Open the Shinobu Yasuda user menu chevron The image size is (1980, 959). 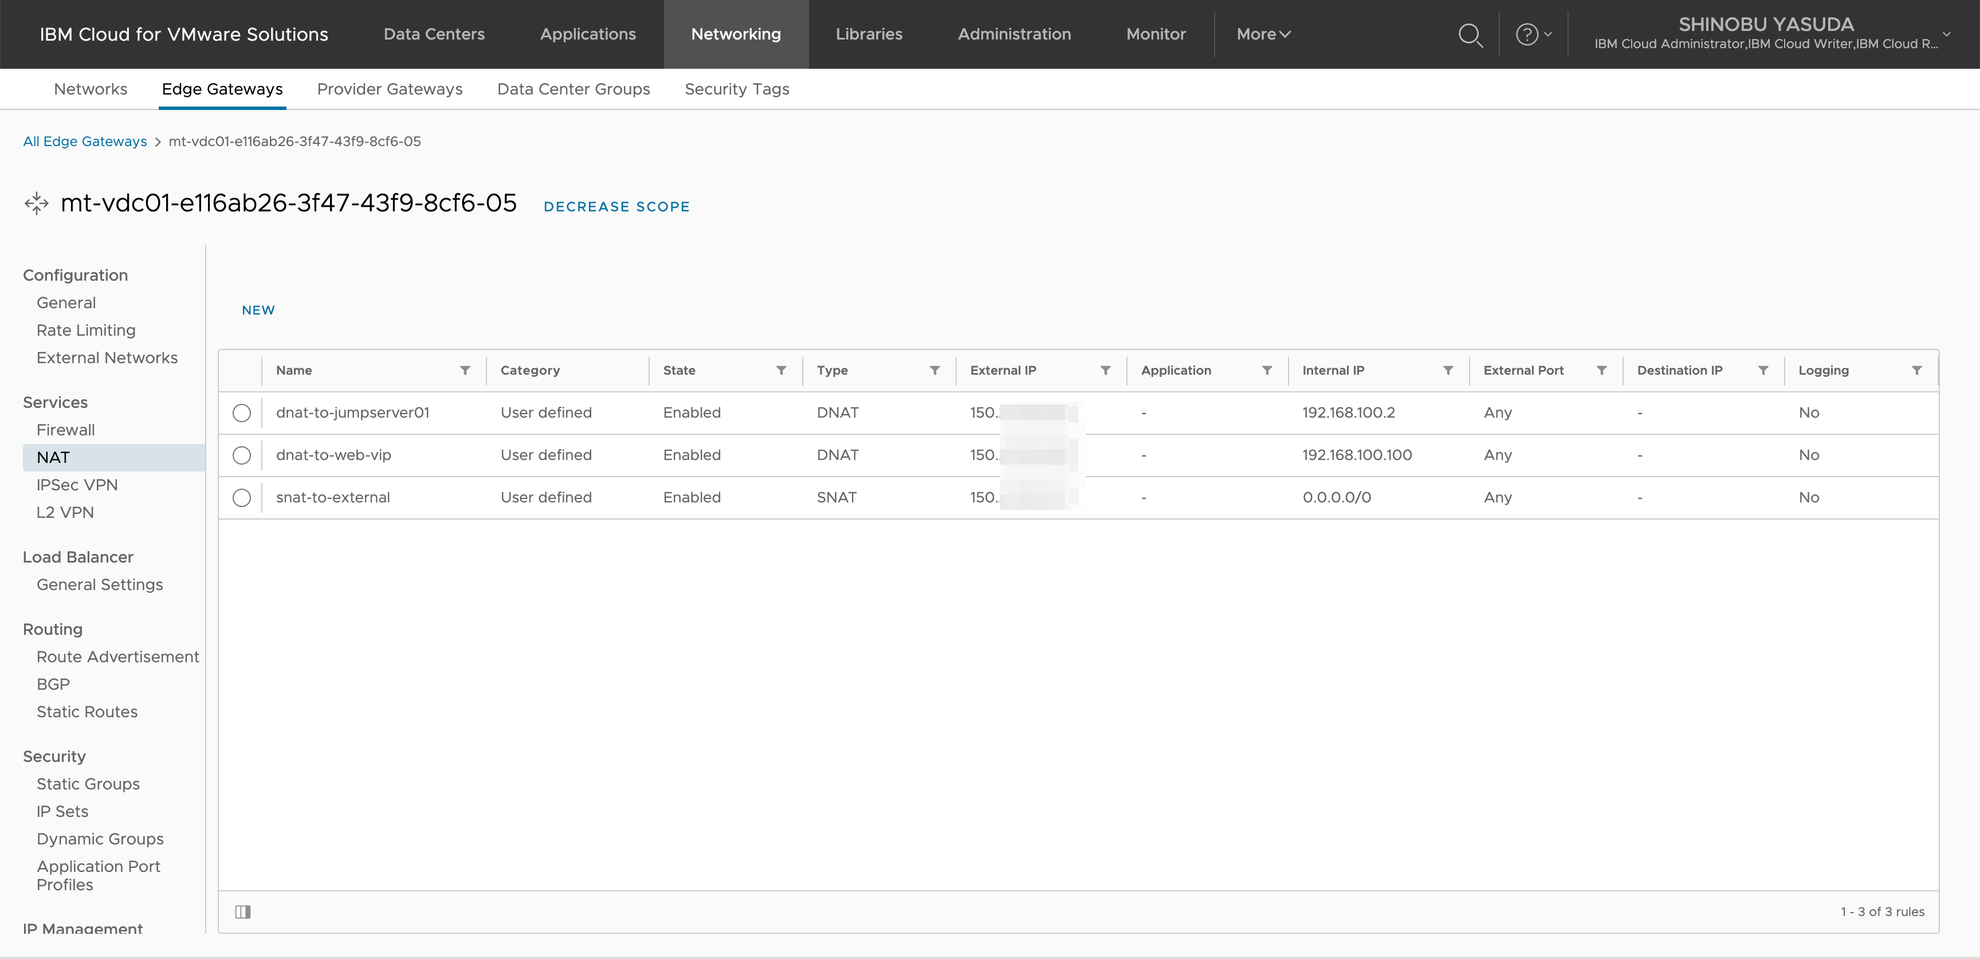1947,34
